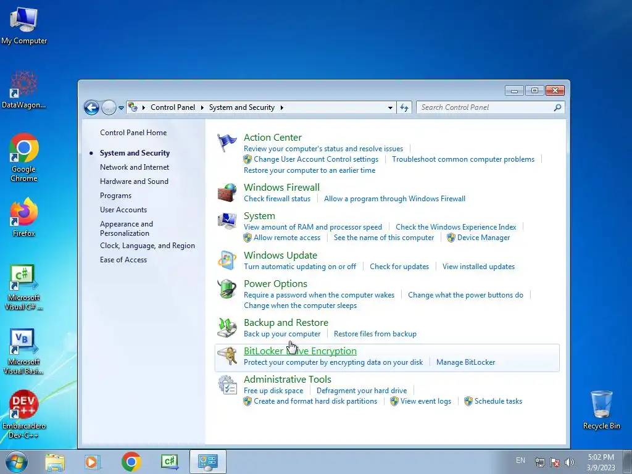This screenshot has width=632, height=474.
Task: Select Hardware and Sound category
Action: click(x=134, y=181)
